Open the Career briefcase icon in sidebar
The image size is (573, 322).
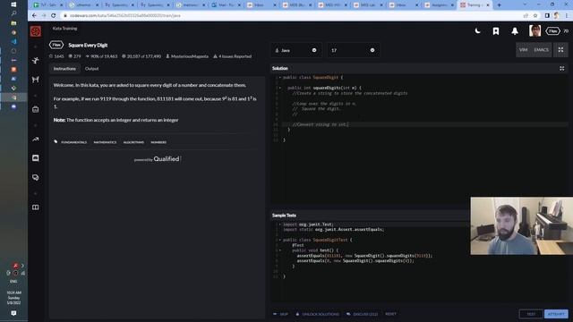(36, 109)
